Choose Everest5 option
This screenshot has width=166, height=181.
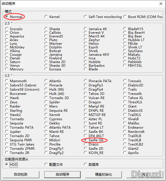46,36
